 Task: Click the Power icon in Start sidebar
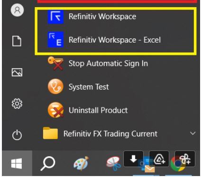[17, 135]
